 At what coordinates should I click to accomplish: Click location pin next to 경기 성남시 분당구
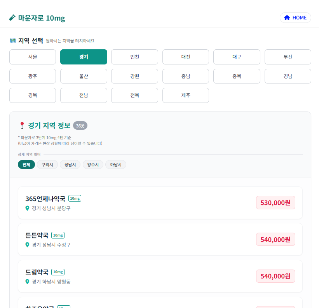pos(27,208)
